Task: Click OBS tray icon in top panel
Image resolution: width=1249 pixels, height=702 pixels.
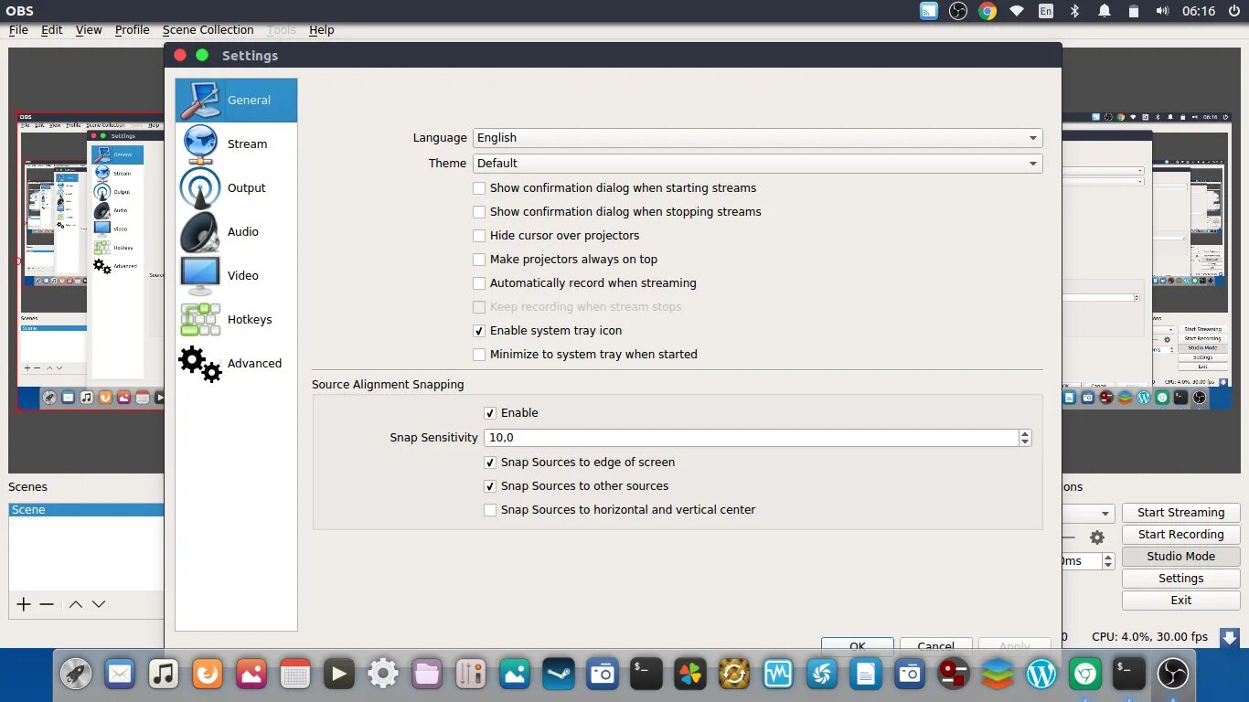Action: click(x=957, y=11)
